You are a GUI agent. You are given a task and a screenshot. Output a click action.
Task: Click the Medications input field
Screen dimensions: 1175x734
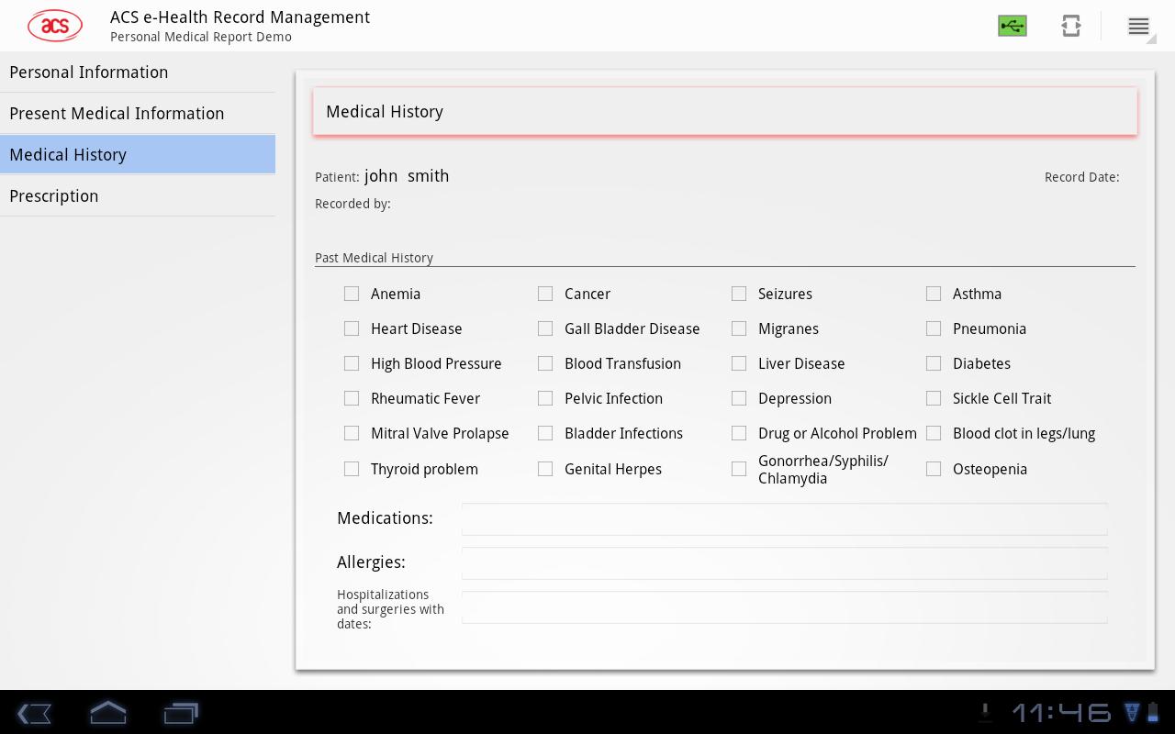pos(784,519)
